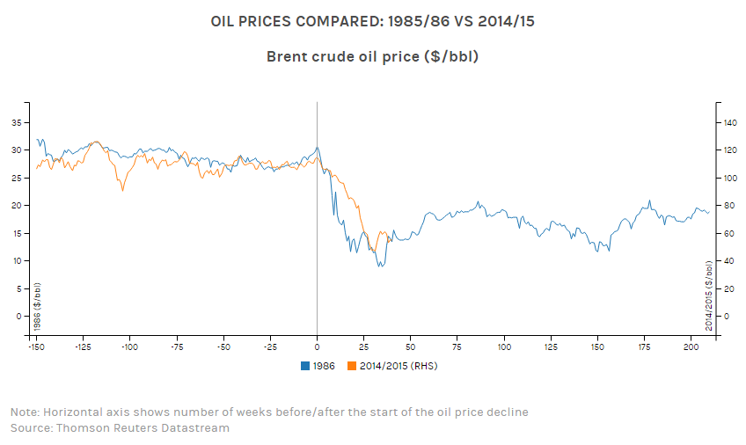This screenshot has height=445, width=746.
Task: Click the -150 tick on horizontal axis
Action: point(36,347)
